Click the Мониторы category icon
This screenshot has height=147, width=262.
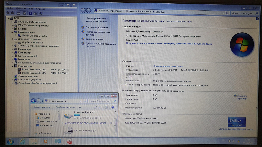point(16,59)
